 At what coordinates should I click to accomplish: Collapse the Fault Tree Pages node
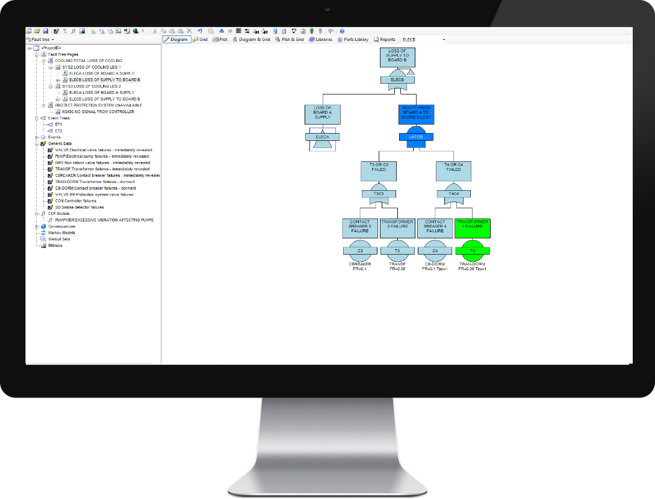point(37,54)
